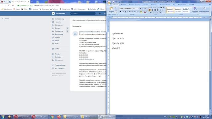
Task: Click Format Painter brush in Word clipboard group
Action: point(116,13)
